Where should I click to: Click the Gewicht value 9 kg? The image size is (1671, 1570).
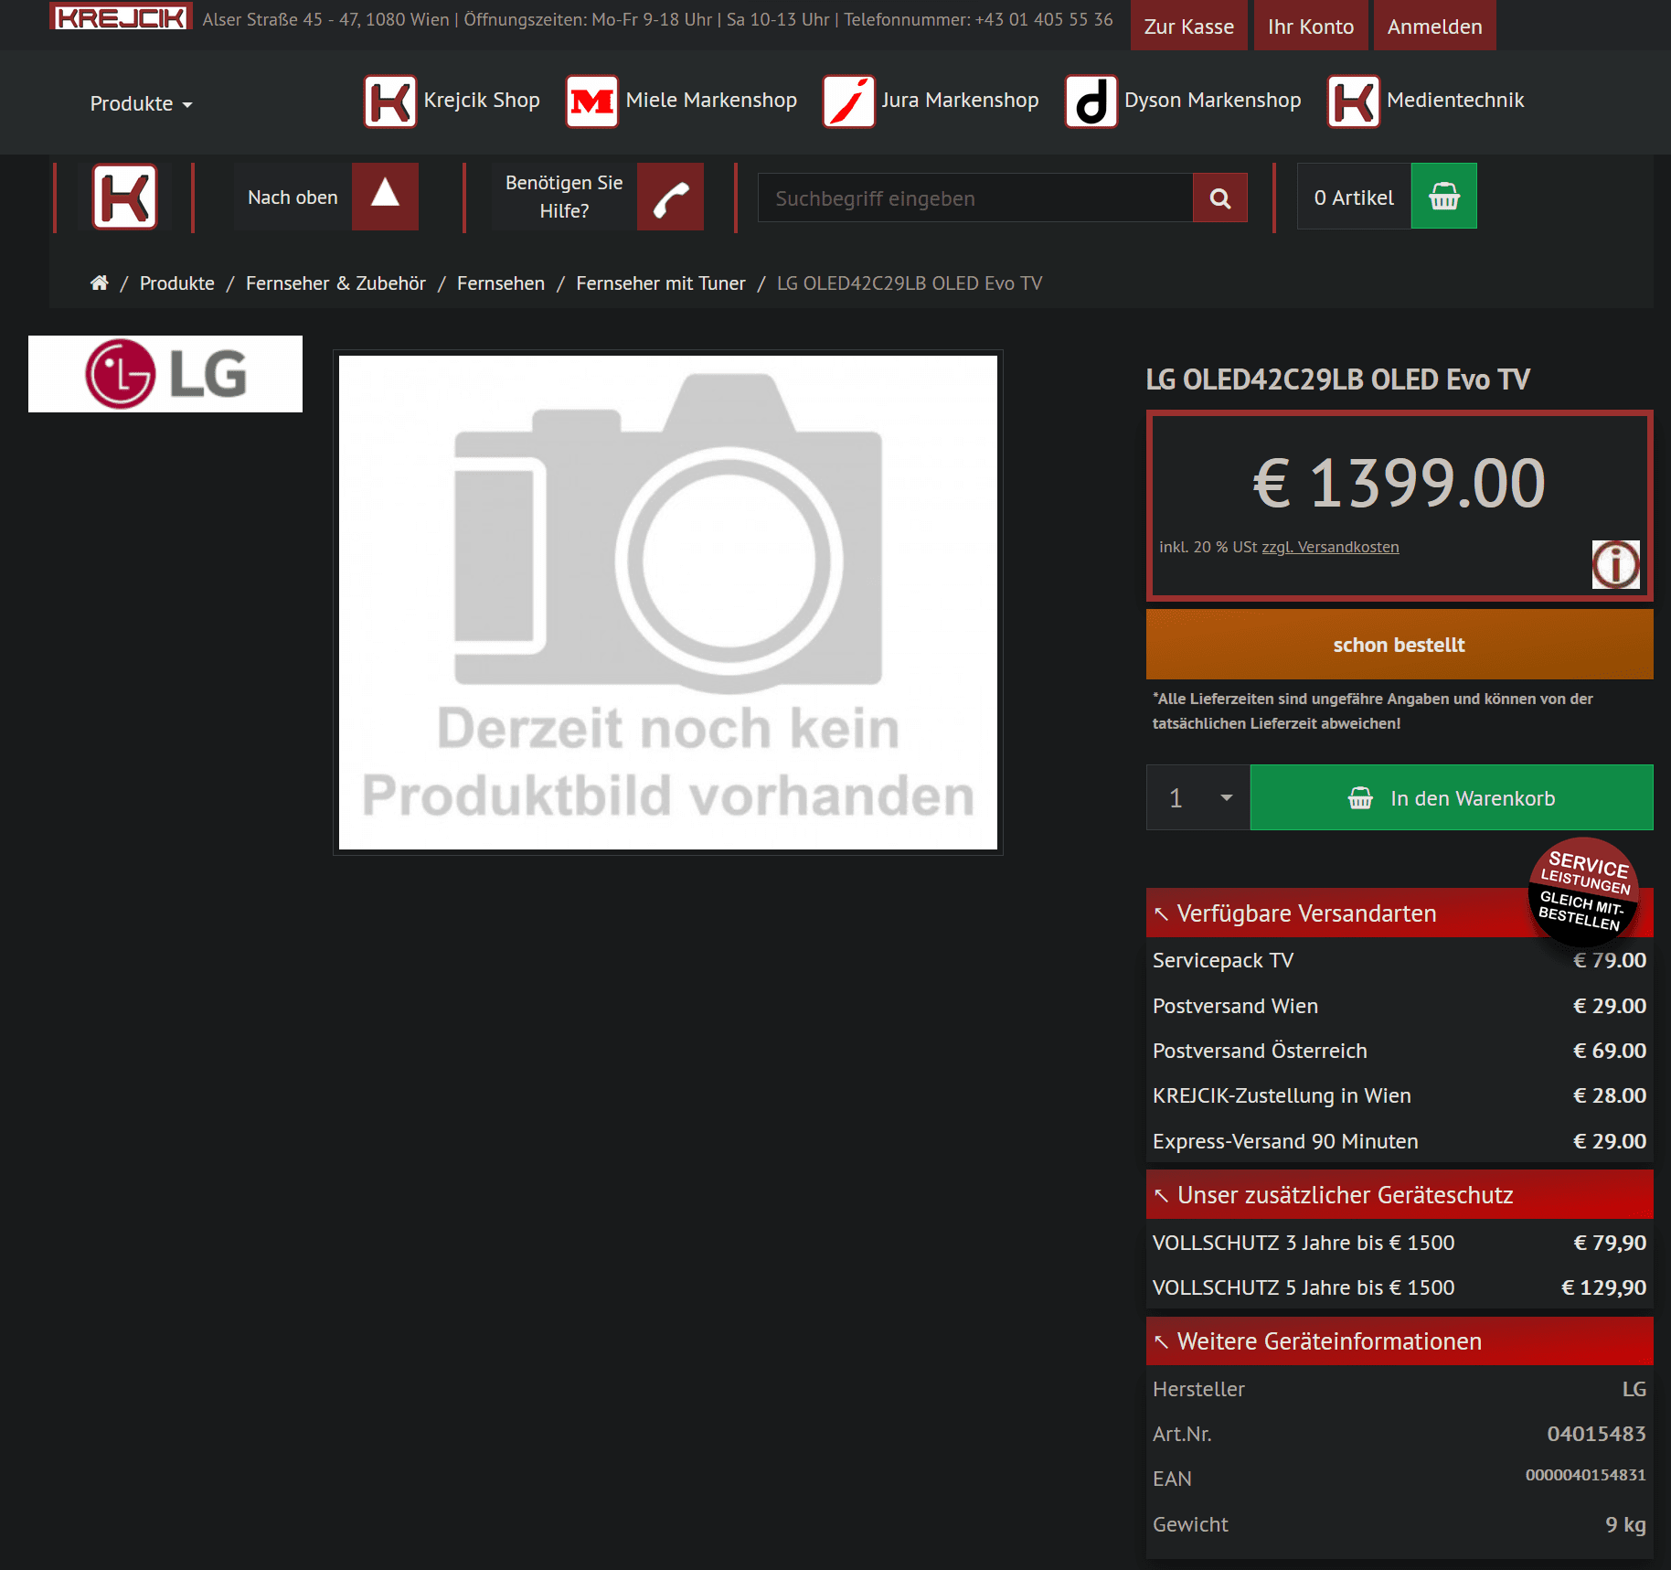coord(1625,1524)
